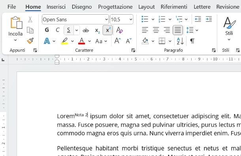Image resolution: width=241 pixels, height=156 pixels.
Task: Click the clear formatting eraser icon
Action: click(119, 30)
